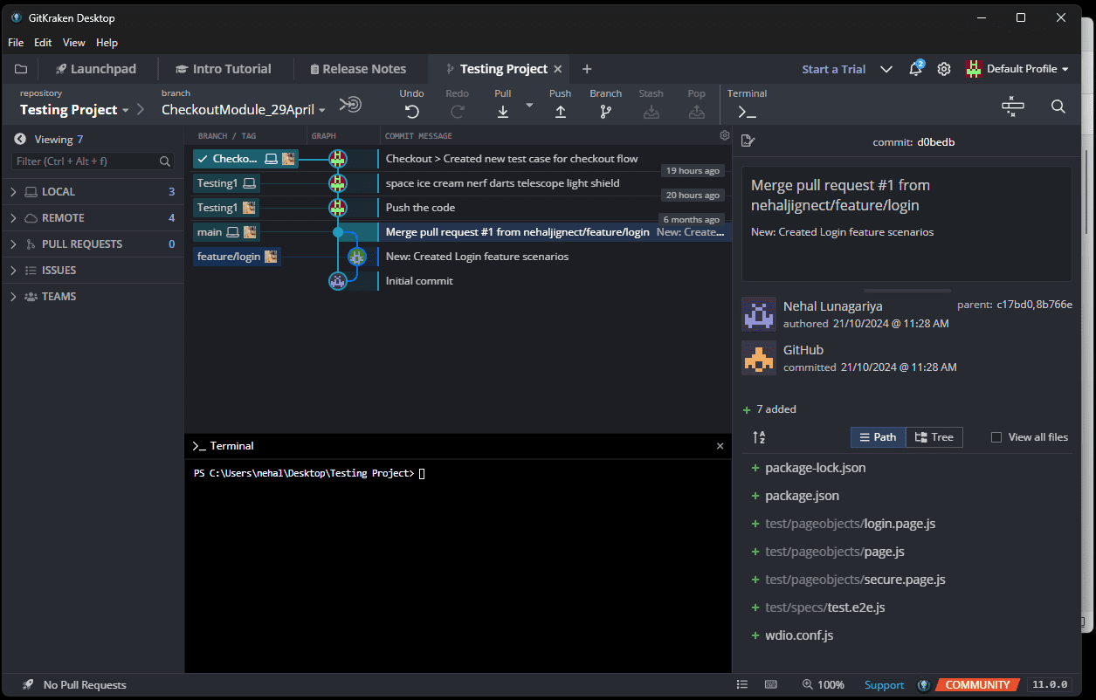
Task: Create a new Branch via toolbar icon
Action: 605,111
